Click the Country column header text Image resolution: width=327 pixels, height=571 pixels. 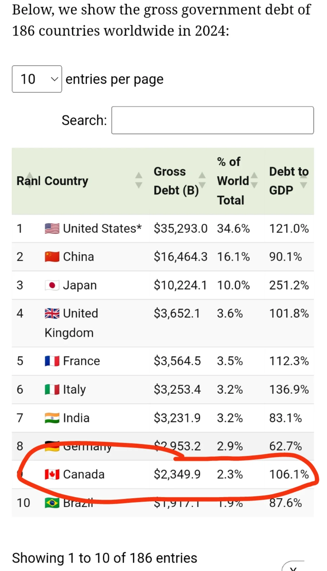66,181
